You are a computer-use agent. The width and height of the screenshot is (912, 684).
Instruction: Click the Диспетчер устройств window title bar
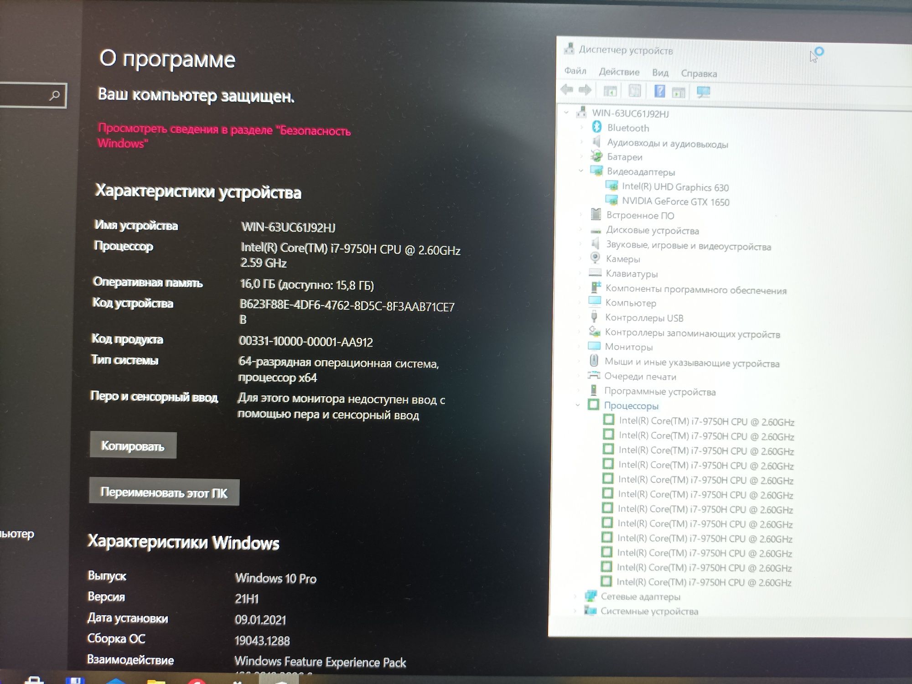pos(734,50)
